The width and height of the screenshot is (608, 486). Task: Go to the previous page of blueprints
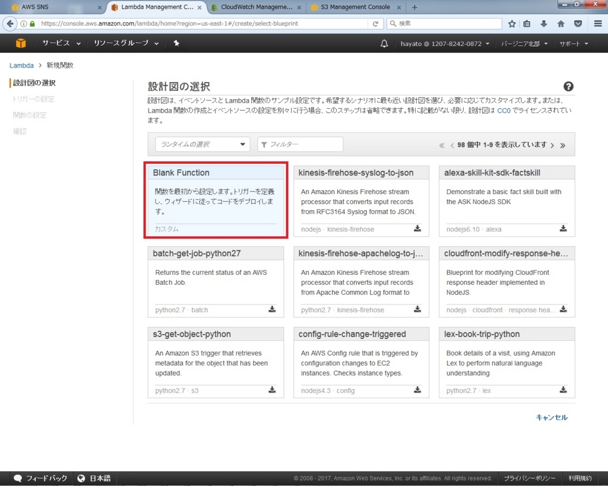click(x=452, y=145)
